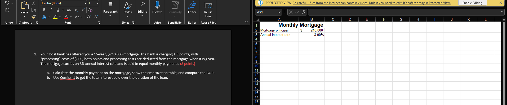Click the Text Effects blue A icon
The width and height of the screenshot is (507, 105).
coord(44,17)
